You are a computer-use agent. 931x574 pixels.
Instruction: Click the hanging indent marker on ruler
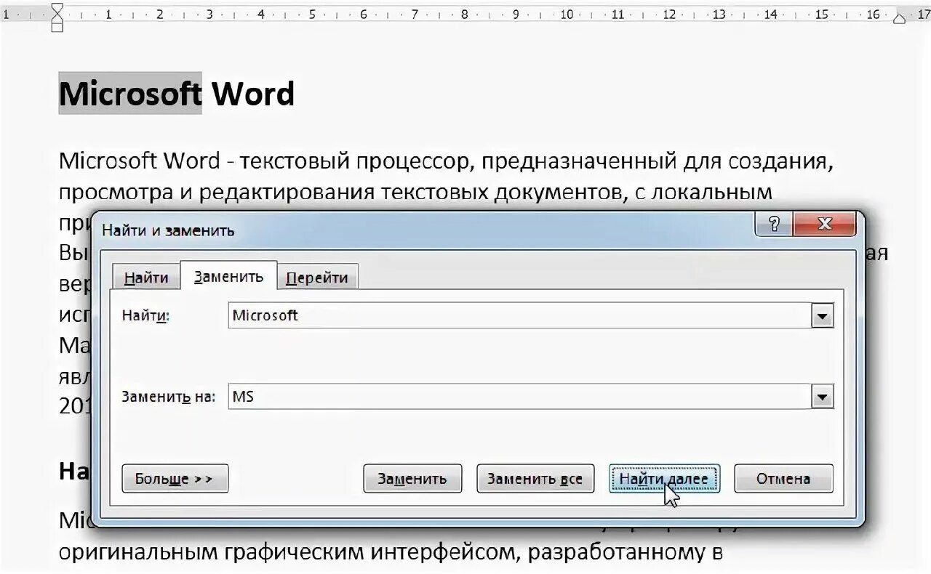57,20
